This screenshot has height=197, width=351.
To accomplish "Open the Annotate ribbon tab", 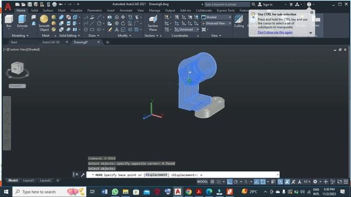I will (126, 10).
